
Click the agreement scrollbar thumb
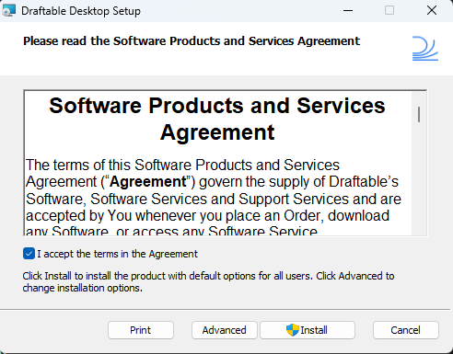point(419,115)
